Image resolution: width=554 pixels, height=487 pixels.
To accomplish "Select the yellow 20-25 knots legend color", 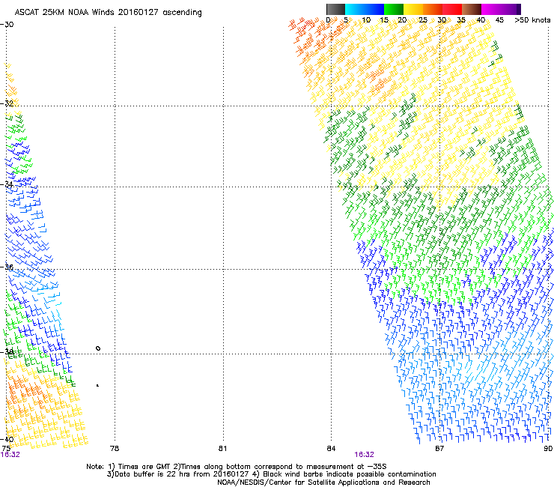I will coord(413,9).
